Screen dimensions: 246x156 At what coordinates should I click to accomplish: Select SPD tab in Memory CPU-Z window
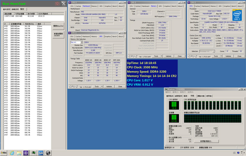pyautogui.click(x=160, y=6)
